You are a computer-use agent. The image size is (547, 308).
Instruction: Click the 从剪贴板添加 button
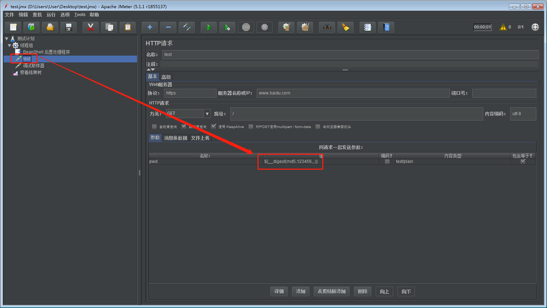click(x=332, y=292)
